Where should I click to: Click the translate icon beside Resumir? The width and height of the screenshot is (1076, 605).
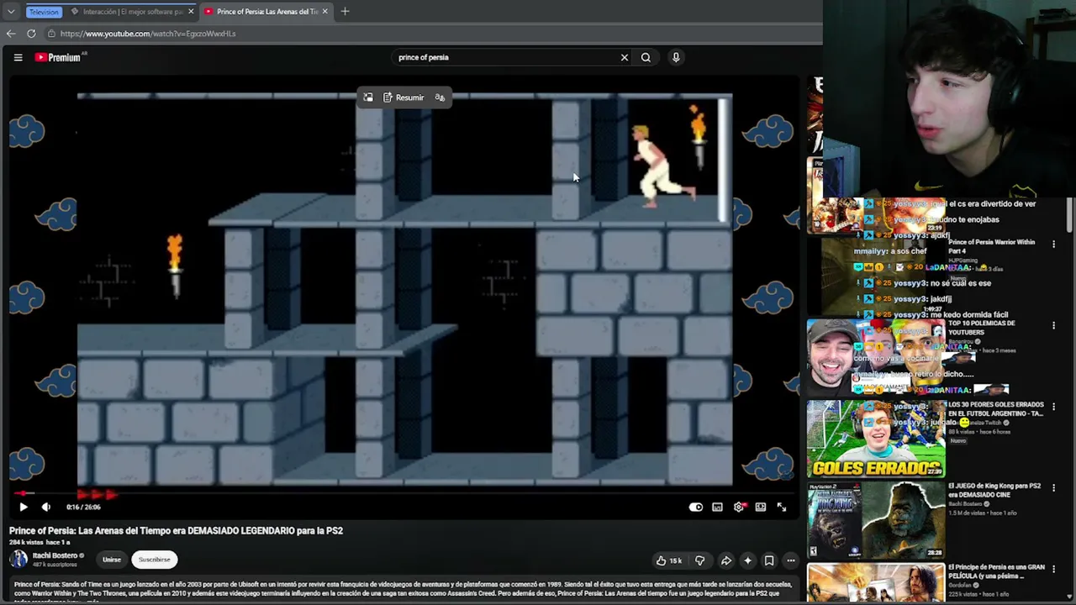tap(440, 97)
